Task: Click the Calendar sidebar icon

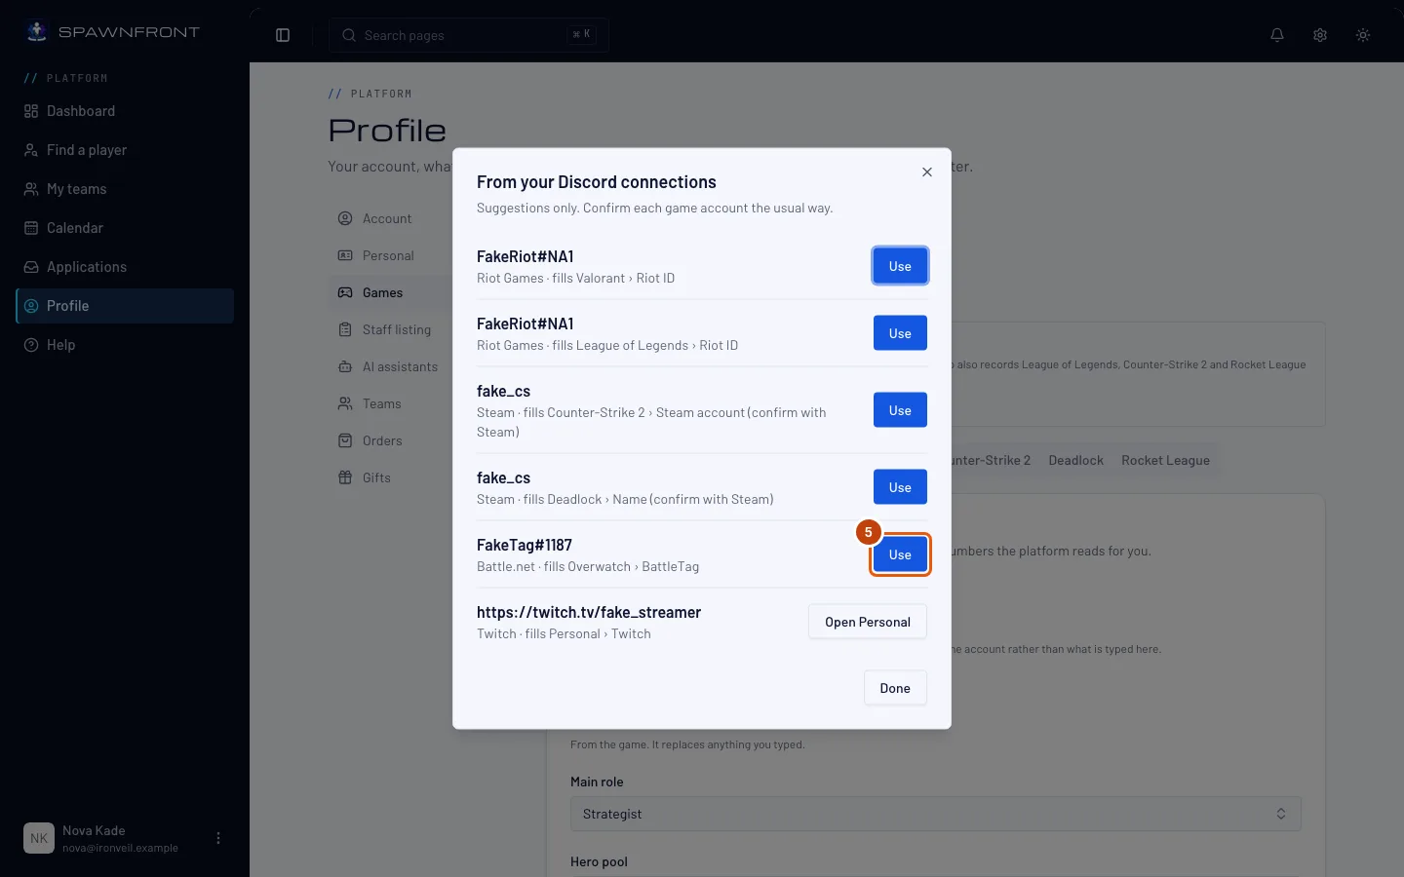Action: [31, 228]
